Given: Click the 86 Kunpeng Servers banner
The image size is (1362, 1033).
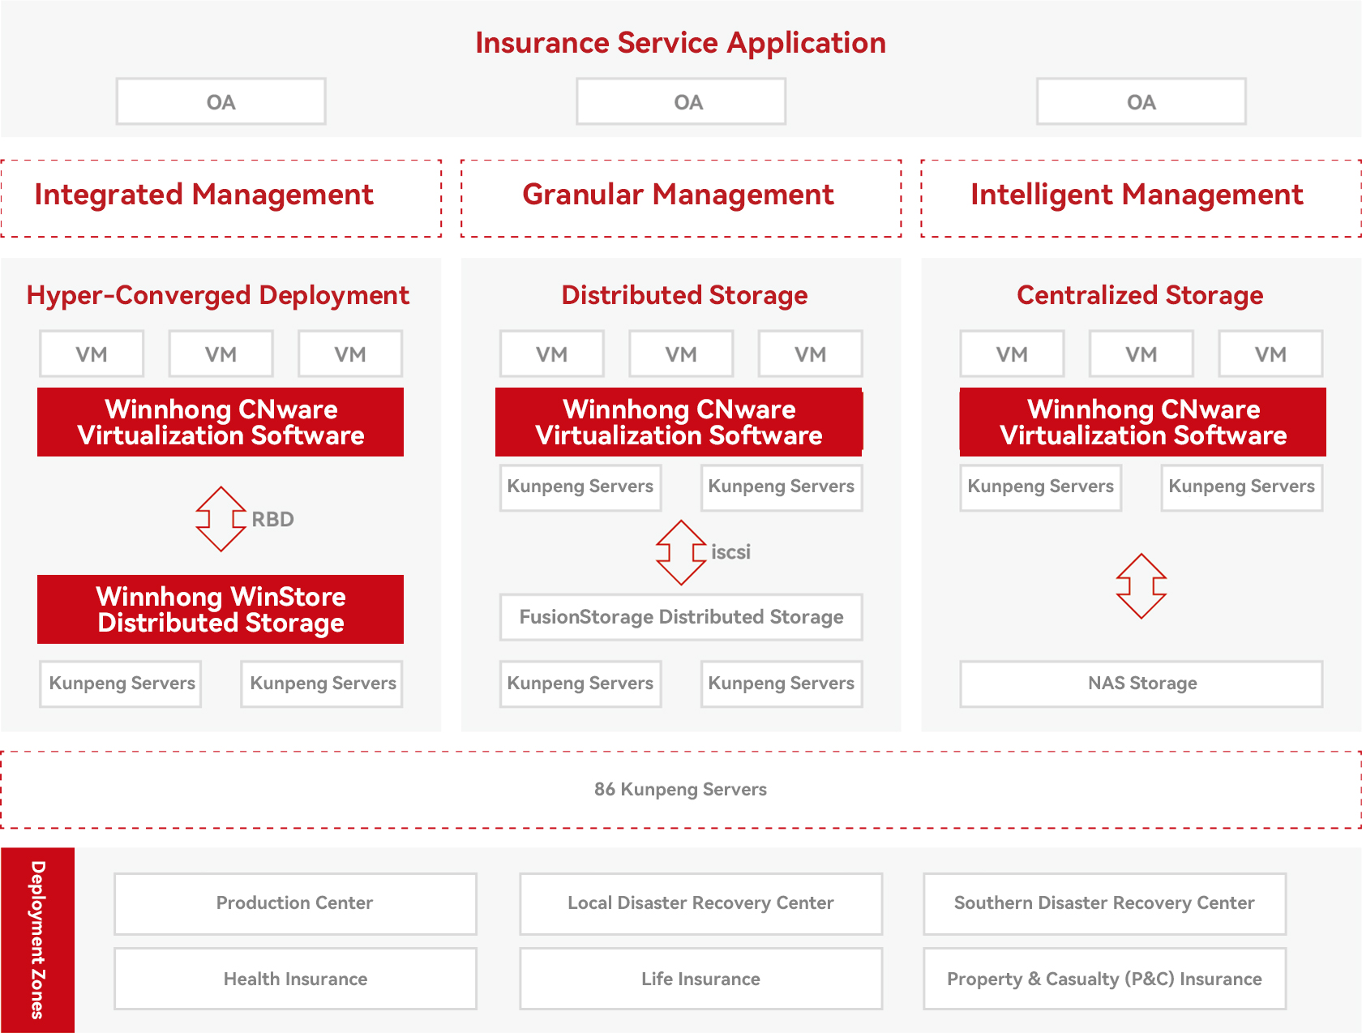Looking at the screenshot, I should 681,790.
